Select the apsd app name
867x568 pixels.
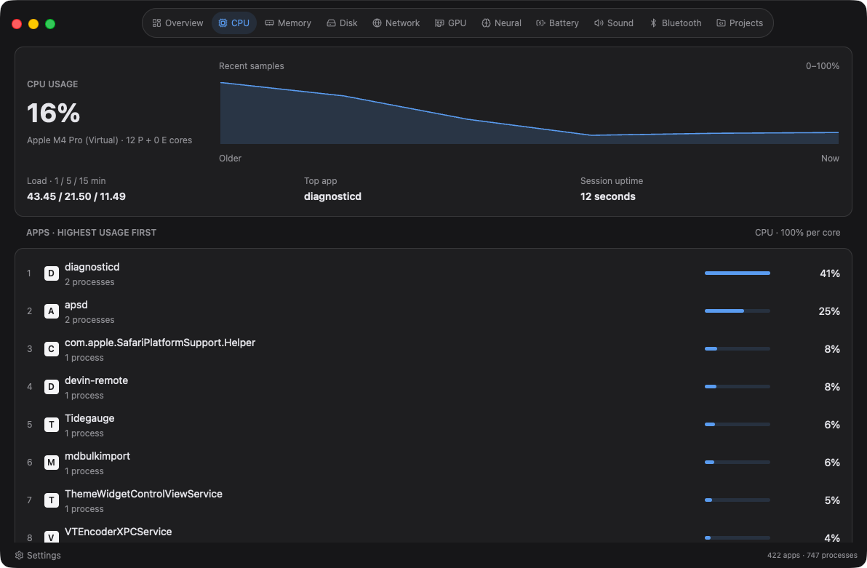pos(76,305)
